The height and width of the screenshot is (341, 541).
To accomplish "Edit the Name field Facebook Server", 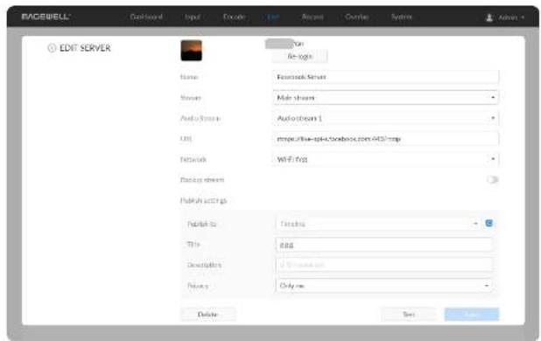I will pos(385,77).
